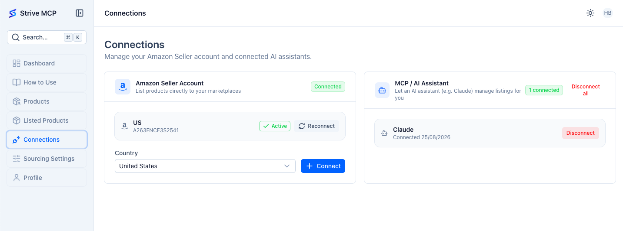
Task: Click the Connections plug icon
Action: point(17,140)
